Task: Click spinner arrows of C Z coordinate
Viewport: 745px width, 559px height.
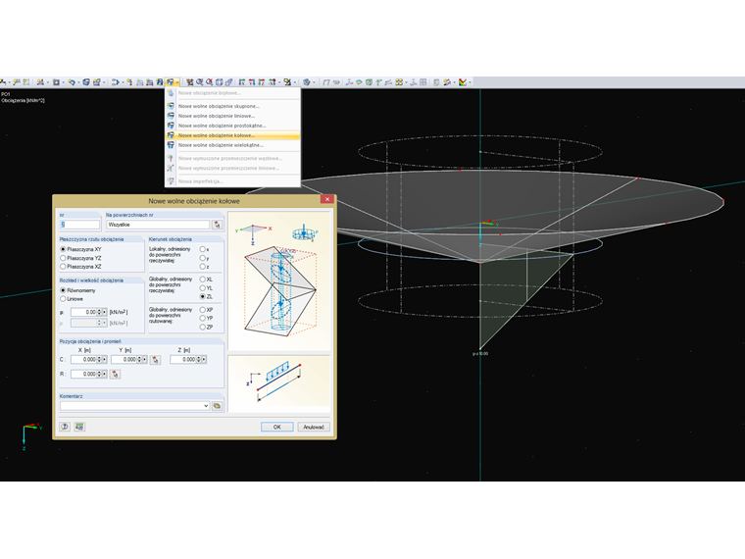Action: click(199, 360)
